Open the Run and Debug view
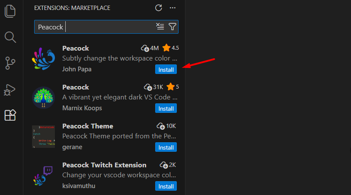Image resolution: width=351 pixels, height=195 pixels. [x=10, y=90]
